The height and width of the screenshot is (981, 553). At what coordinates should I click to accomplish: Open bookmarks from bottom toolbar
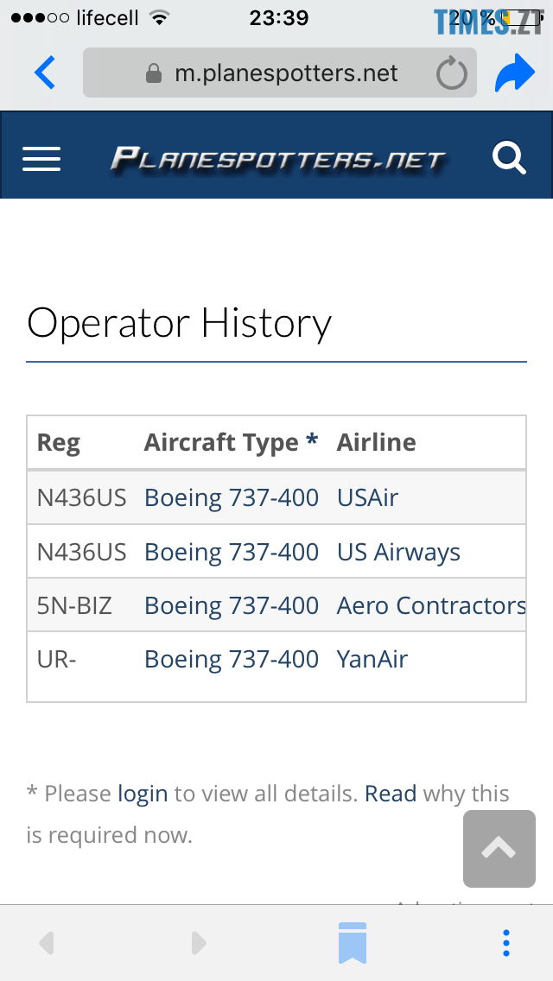coord(353,942)
